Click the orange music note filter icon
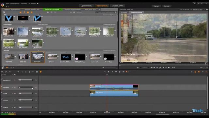The height and width of the screenshot is (118, 209). (24, 12)
